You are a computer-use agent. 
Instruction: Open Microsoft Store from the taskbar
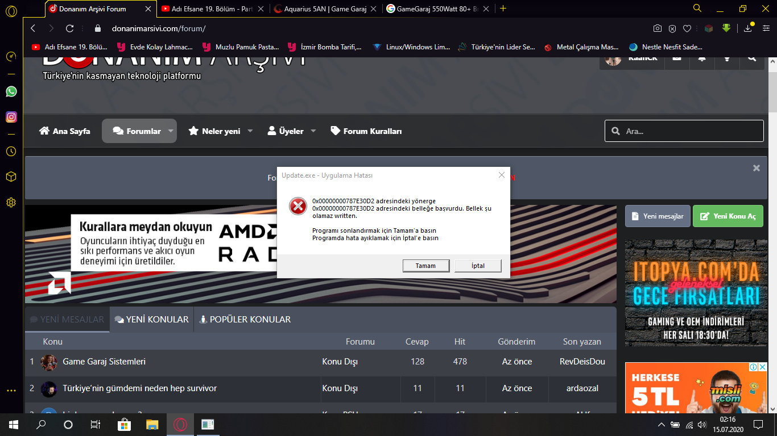[124, 425]
